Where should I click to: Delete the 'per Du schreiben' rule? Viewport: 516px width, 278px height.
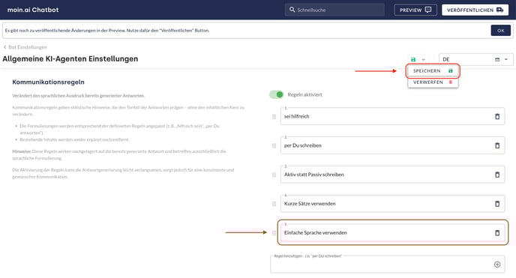click(x=497, y=145)
